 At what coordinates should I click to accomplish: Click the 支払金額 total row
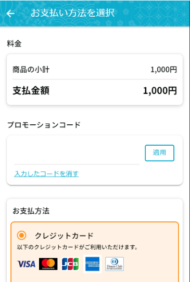click(x=95, y=91)
